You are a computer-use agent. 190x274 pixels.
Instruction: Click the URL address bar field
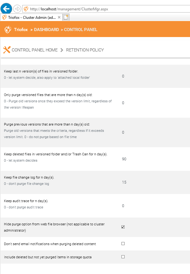(x=106, y=9)
